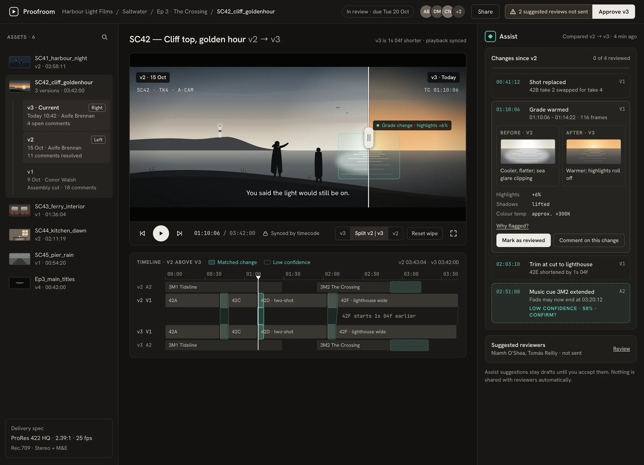
Task: Click Approve v3 button
Action: (613, 12)
